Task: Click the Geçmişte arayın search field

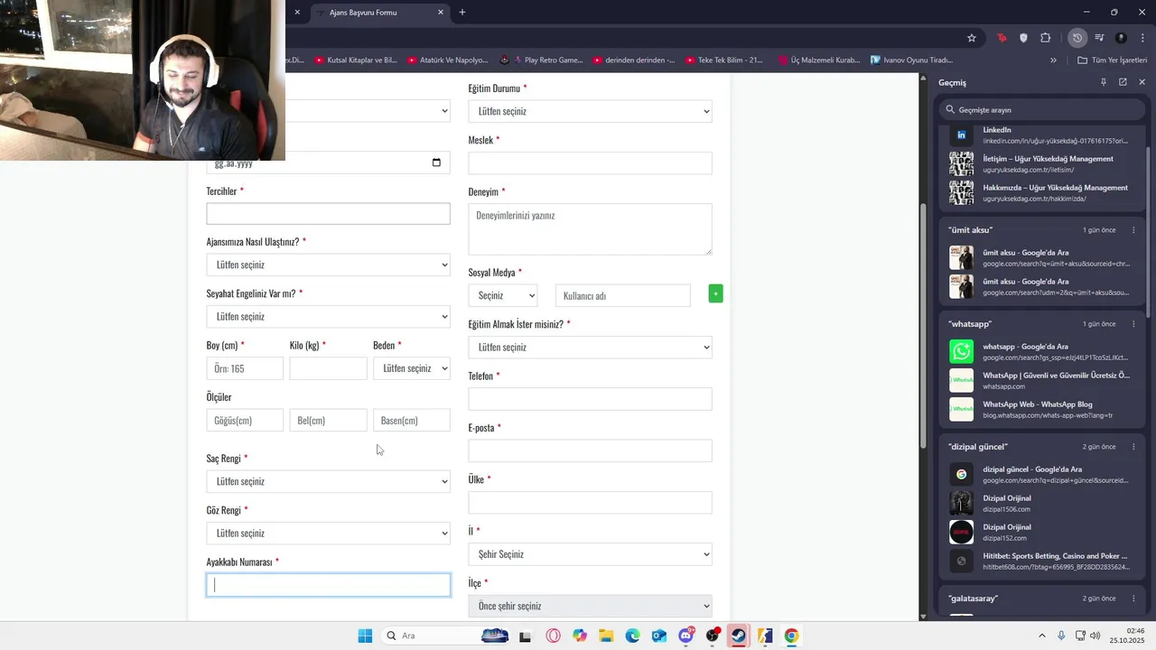Action: [1041, 109]
